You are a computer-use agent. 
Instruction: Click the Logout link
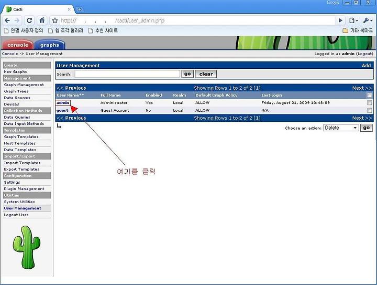[x=364, y=54]
